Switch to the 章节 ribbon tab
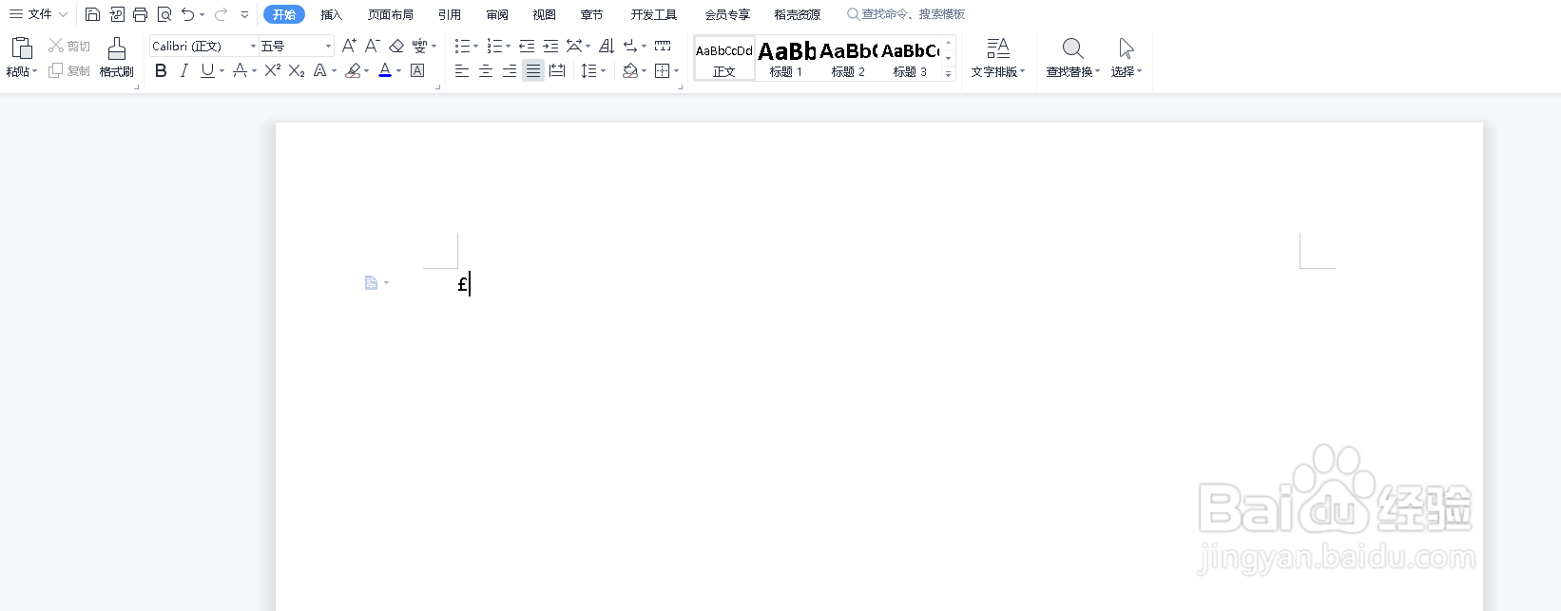Viewport: 1561px width, 611px height. point(591,14)
